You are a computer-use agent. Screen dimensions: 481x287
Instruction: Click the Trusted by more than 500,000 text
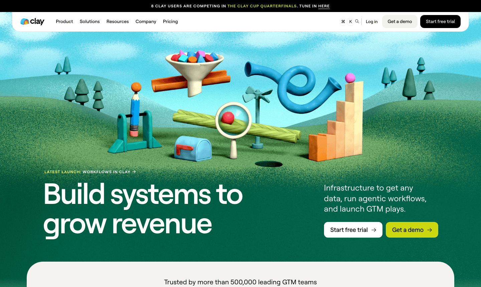pyautogui.click(x=240, y=282)
